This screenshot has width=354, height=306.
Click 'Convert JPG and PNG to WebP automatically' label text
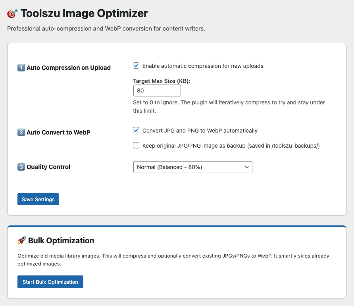[x=200, y=131]
